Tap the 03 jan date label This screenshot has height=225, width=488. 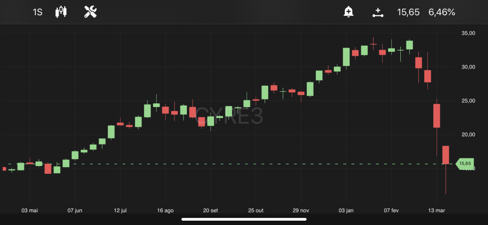click(x=346, y=210)
